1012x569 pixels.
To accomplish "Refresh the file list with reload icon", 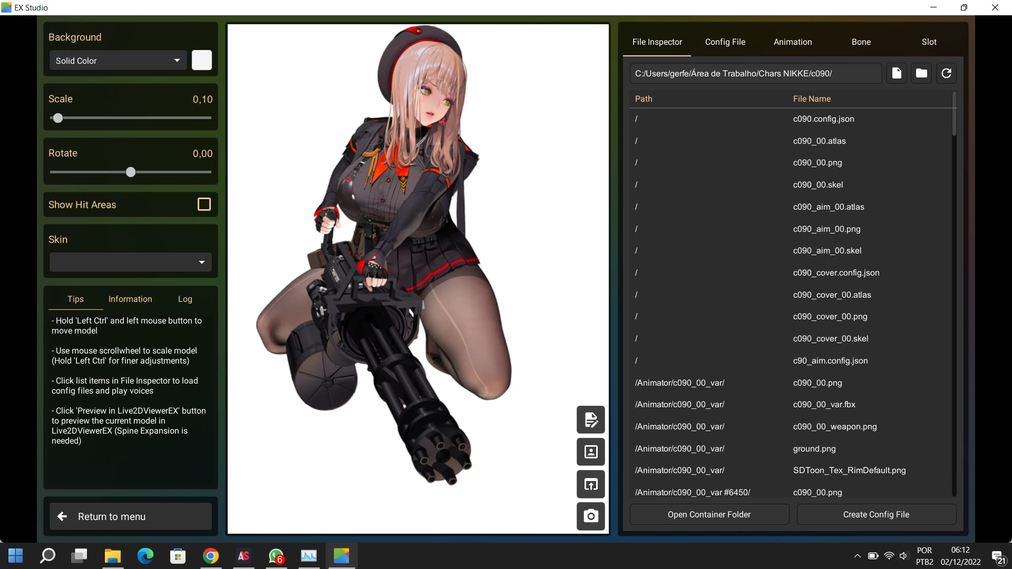I will [946, 73].
